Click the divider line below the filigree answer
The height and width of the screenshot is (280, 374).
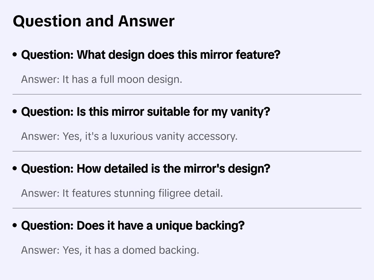tap(187, 208)
